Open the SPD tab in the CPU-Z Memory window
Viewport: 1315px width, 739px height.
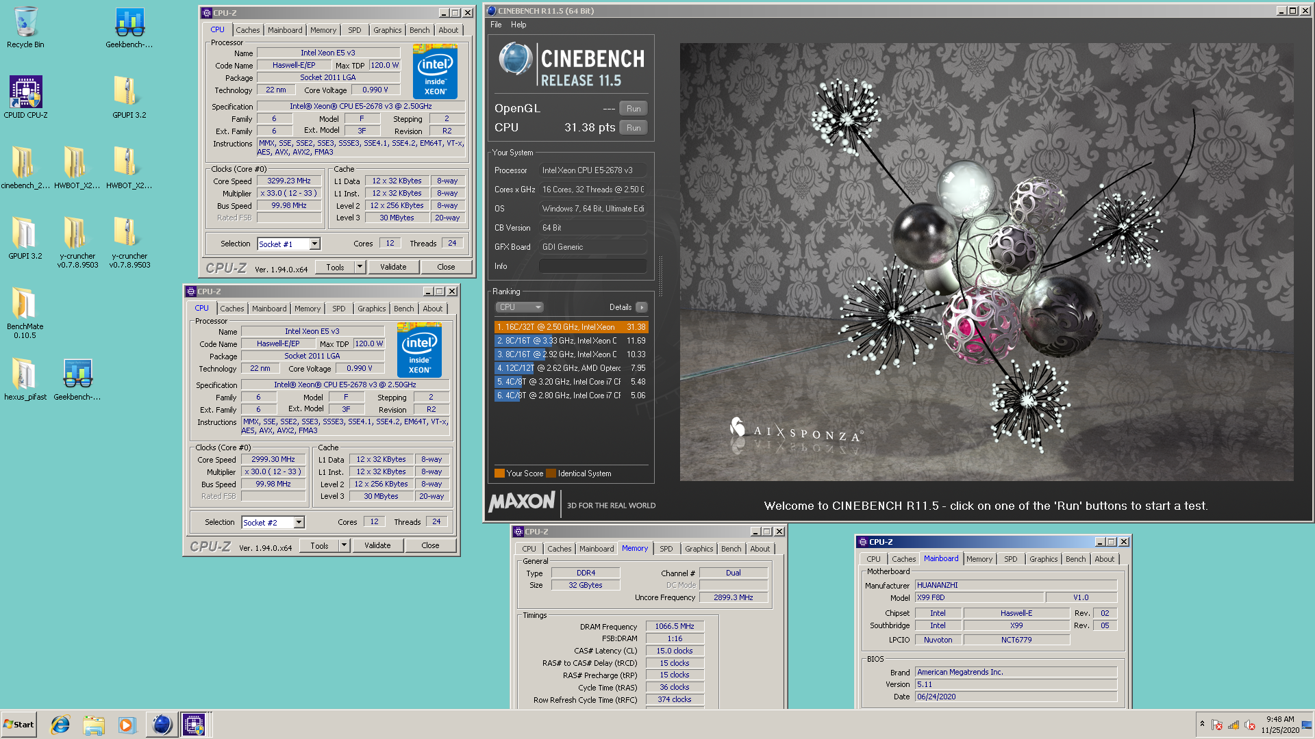[666, 549]
